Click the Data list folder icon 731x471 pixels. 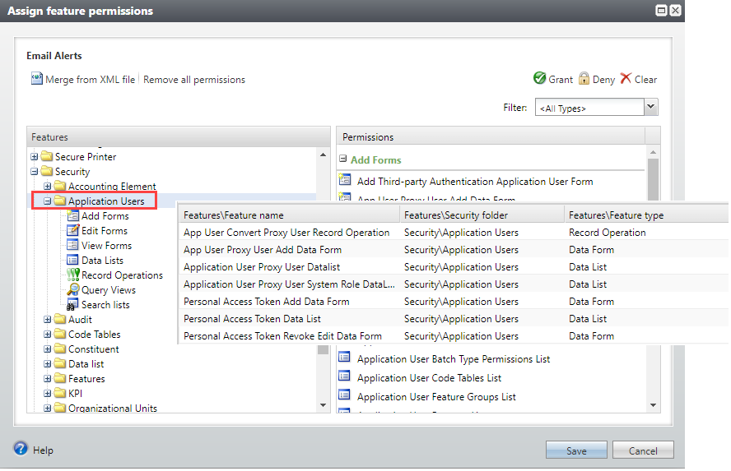(x=59, y=363)
